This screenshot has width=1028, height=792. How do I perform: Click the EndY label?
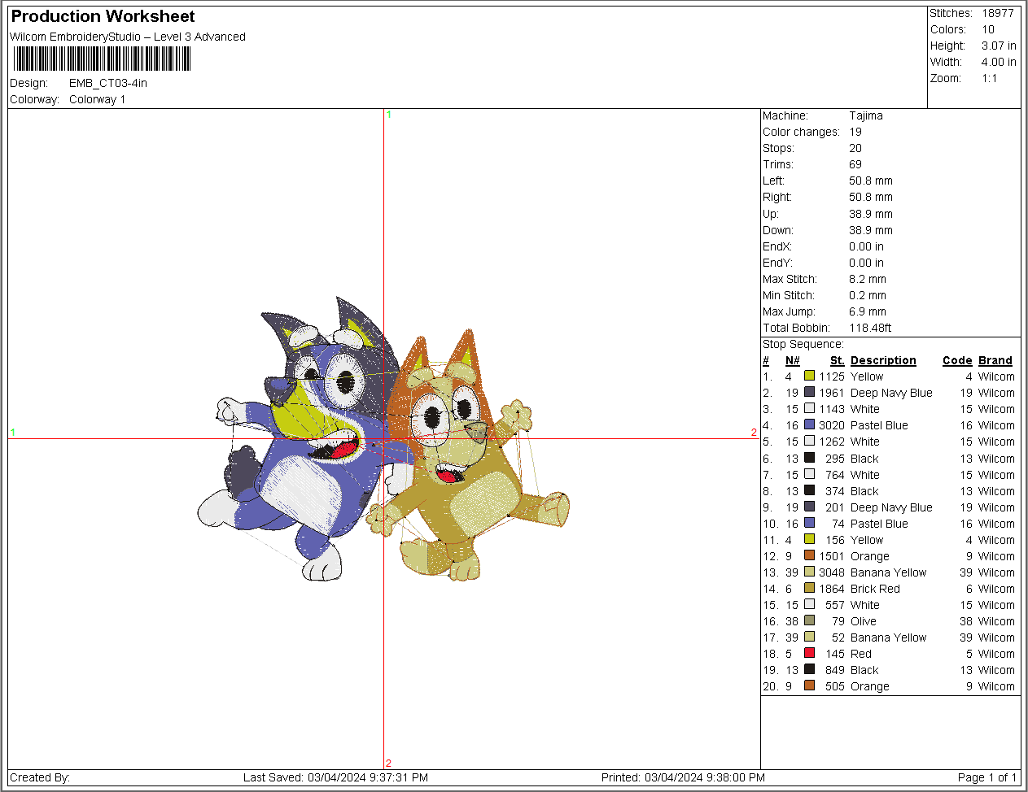[777, 263]
